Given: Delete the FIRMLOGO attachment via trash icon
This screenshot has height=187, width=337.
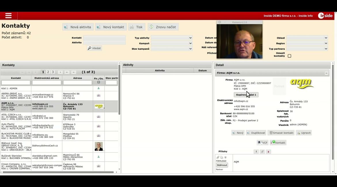Looking at the screenshot, I should point(225,157).
